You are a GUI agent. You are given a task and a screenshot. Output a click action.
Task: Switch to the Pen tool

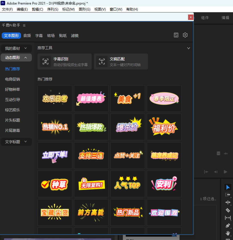coord(228,225)
